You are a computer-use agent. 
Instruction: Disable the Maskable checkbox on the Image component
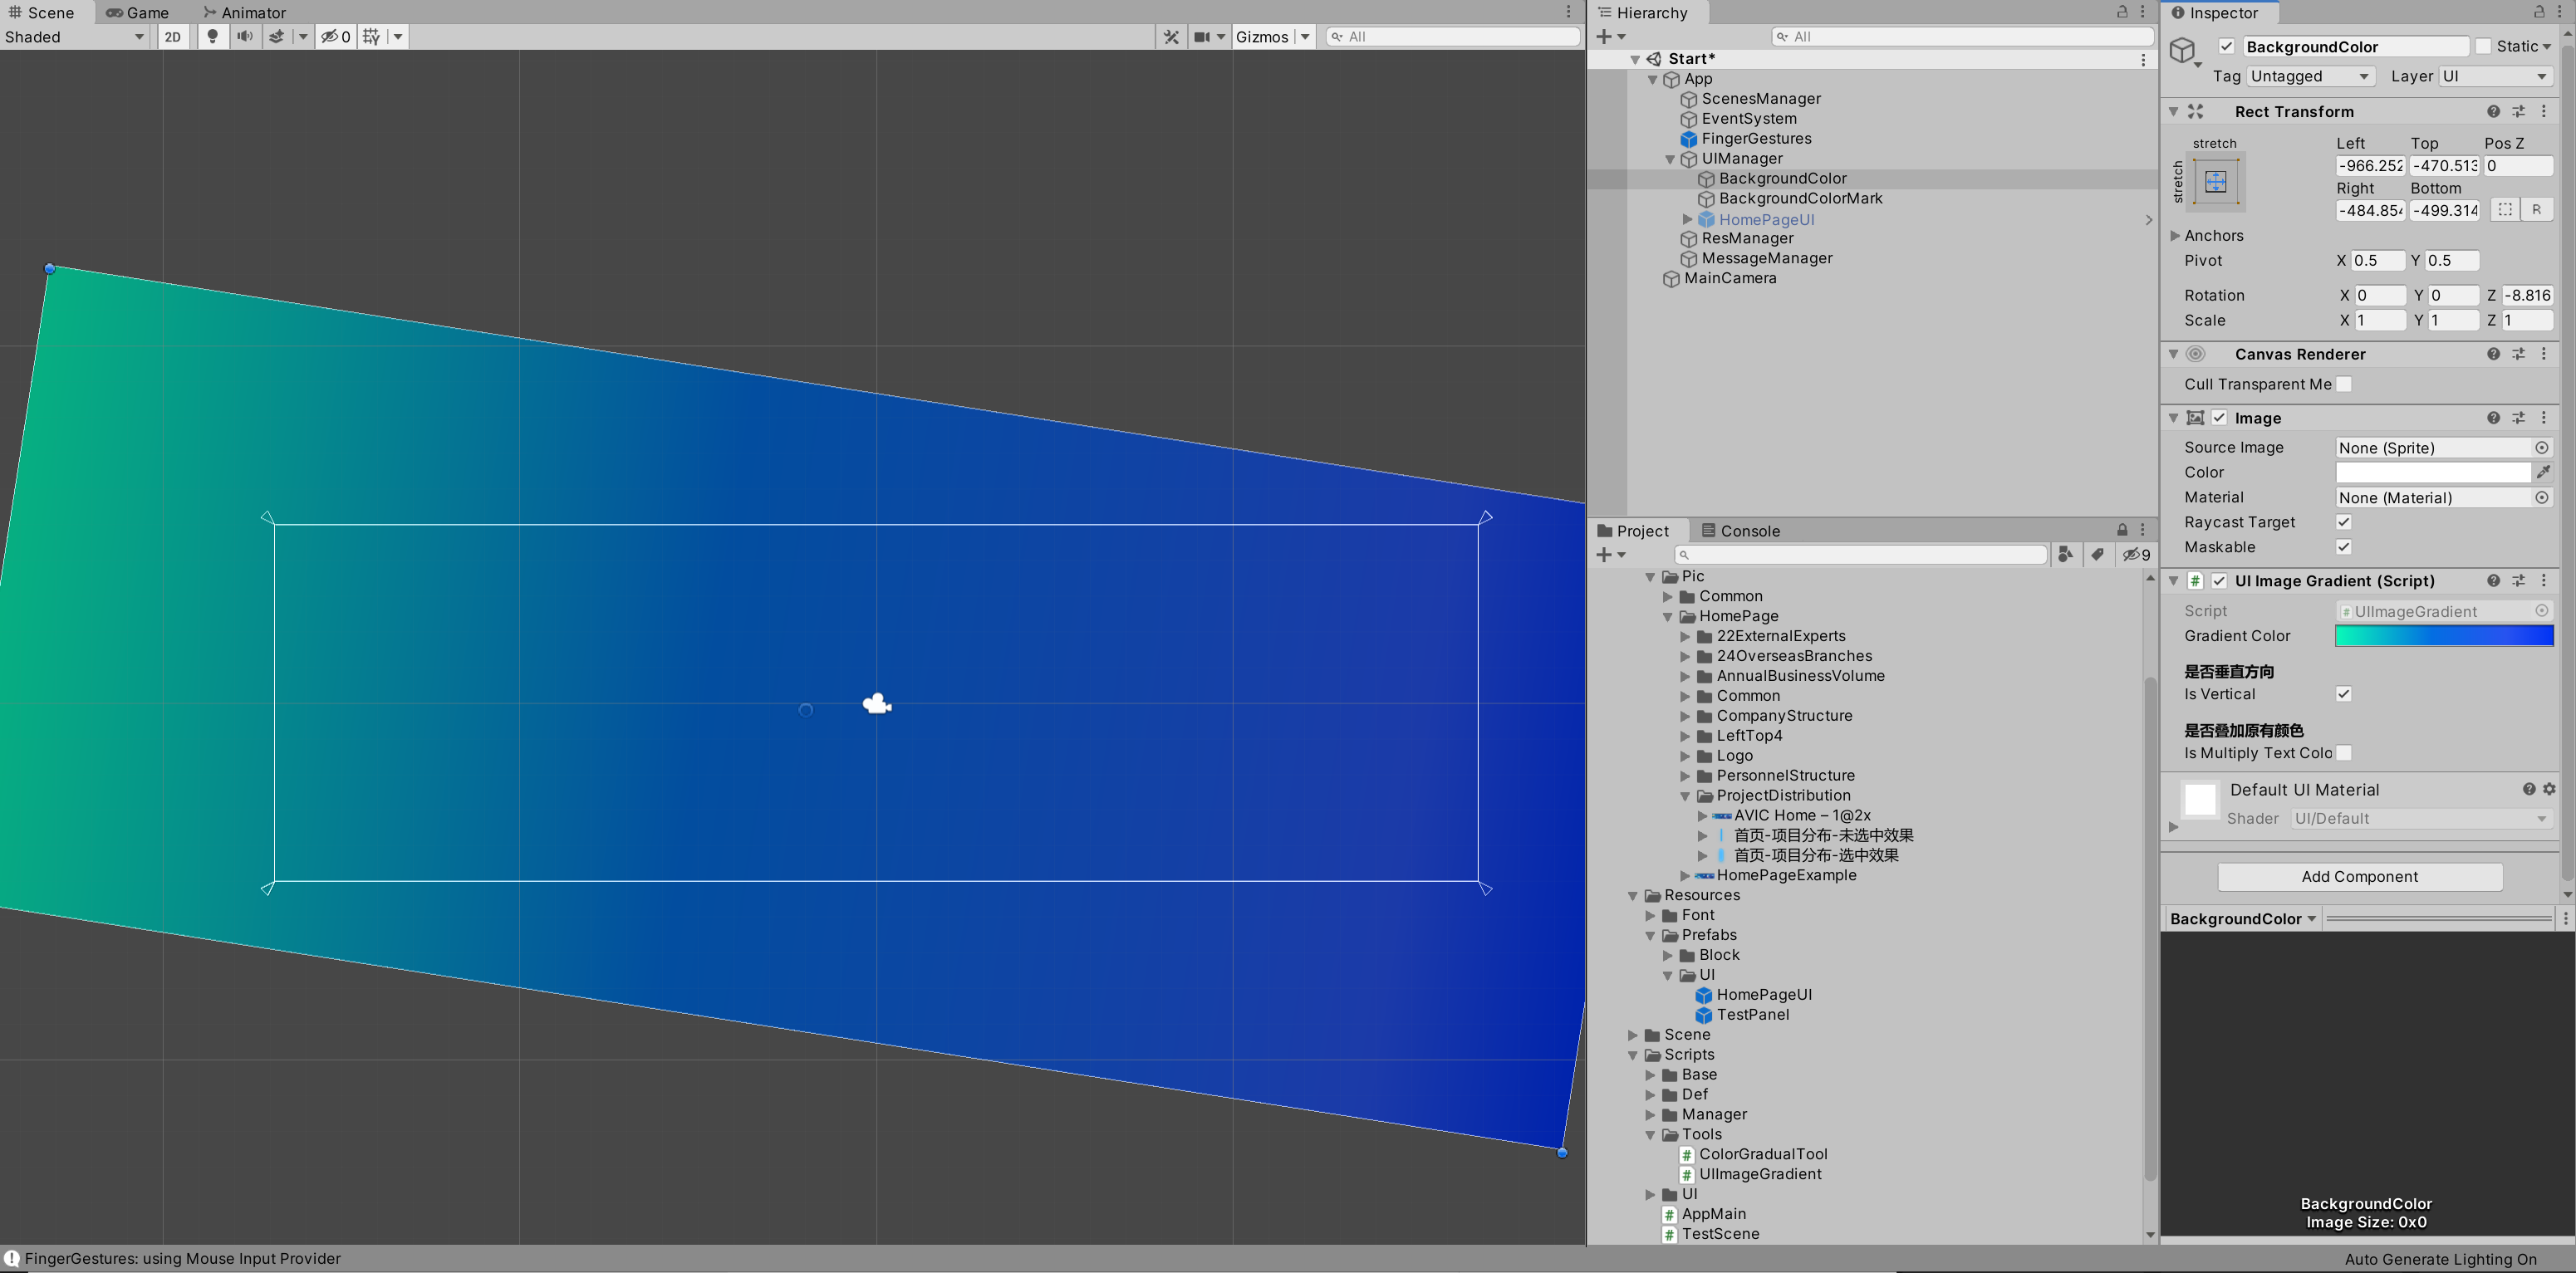click(x=2343, y=547)
